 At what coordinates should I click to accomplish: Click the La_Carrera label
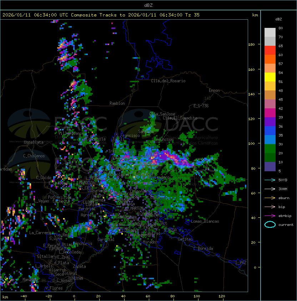pyautogui.click(x=40, y=233)
